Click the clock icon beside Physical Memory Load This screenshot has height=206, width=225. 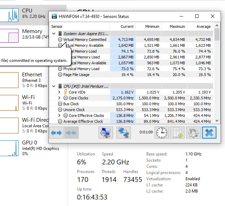[x=60, y=69]
